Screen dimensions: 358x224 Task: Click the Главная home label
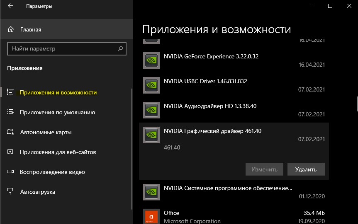point(31,30)
